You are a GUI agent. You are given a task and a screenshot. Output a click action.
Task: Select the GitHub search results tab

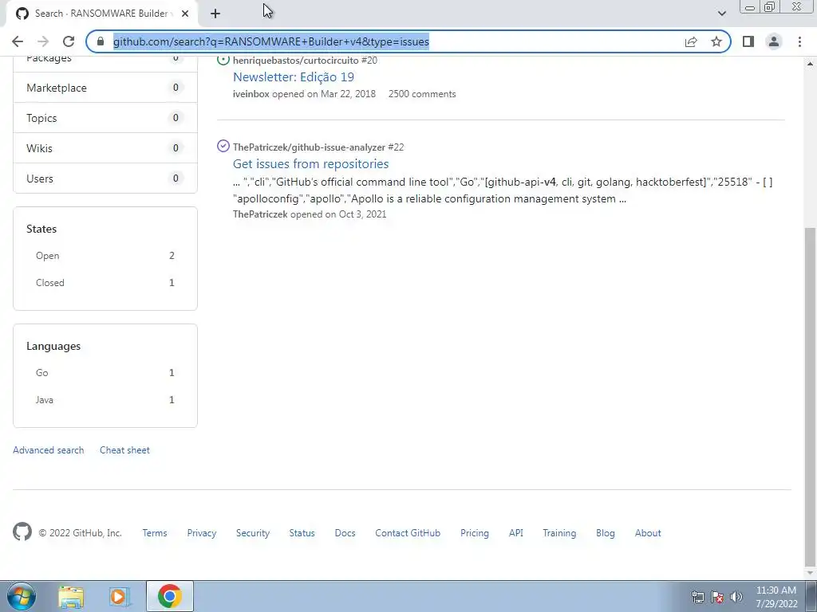[101, 14]
